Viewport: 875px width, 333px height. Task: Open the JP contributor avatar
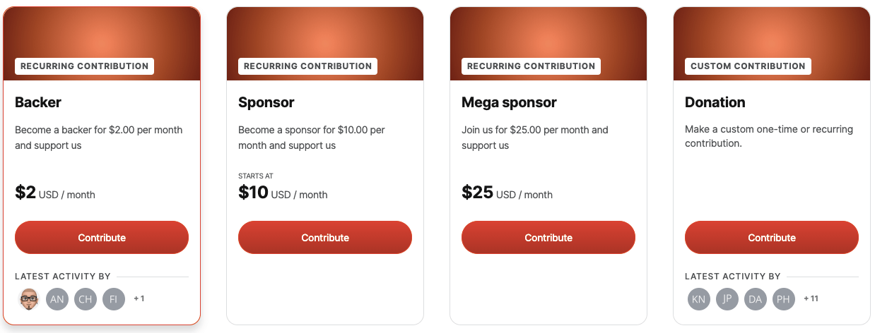point(727,299)
